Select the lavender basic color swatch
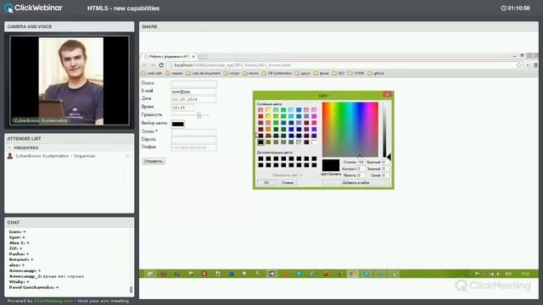Viewport: 543px width, 305px height. [299, 123]
